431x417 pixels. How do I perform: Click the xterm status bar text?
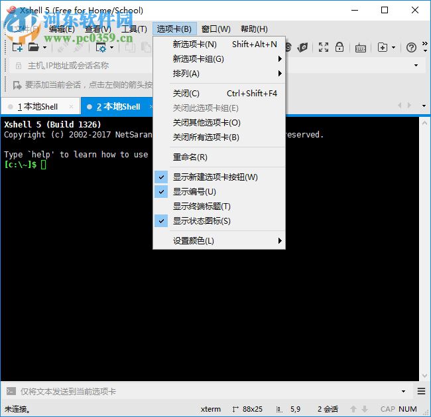[211, 409]
